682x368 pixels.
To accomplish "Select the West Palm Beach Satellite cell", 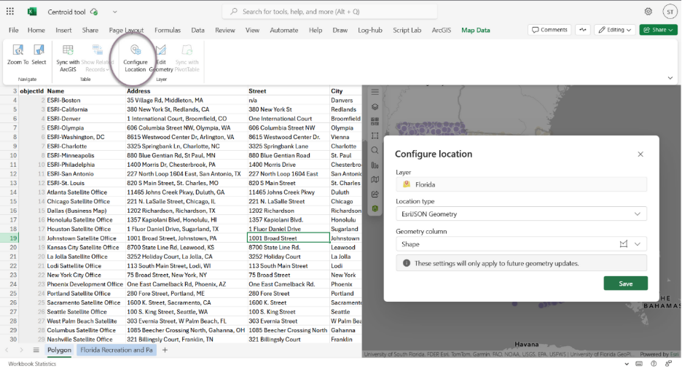I will (x=86, y=321).
